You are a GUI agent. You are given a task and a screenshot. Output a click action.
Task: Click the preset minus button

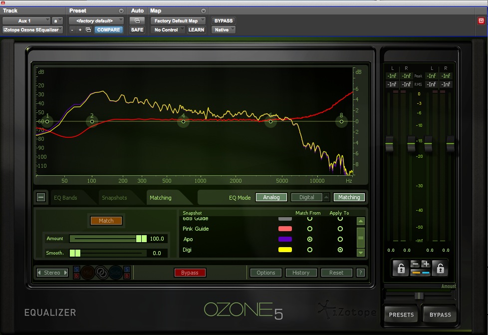tap(72, 30)
